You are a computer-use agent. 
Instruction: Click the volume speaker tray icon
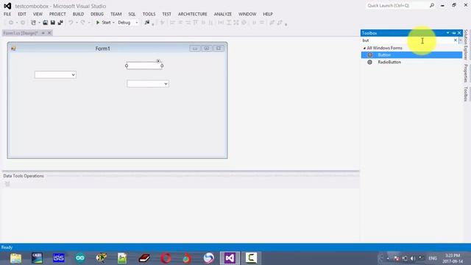click(x=414, y=258)
